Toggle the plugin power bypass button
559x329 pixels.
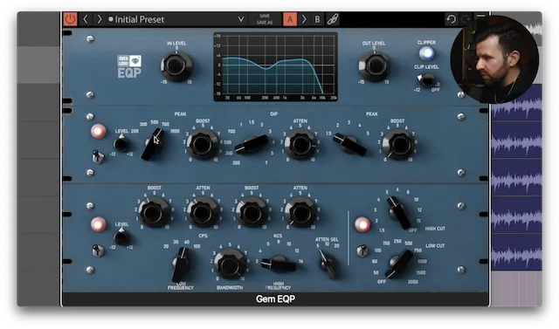(70, 19)
